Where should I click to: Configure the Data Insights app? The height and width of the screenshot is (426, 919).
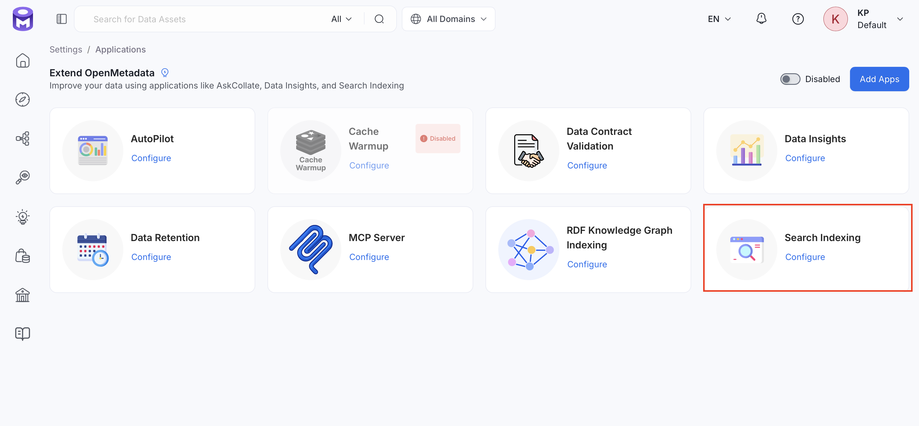pos(805,158)
